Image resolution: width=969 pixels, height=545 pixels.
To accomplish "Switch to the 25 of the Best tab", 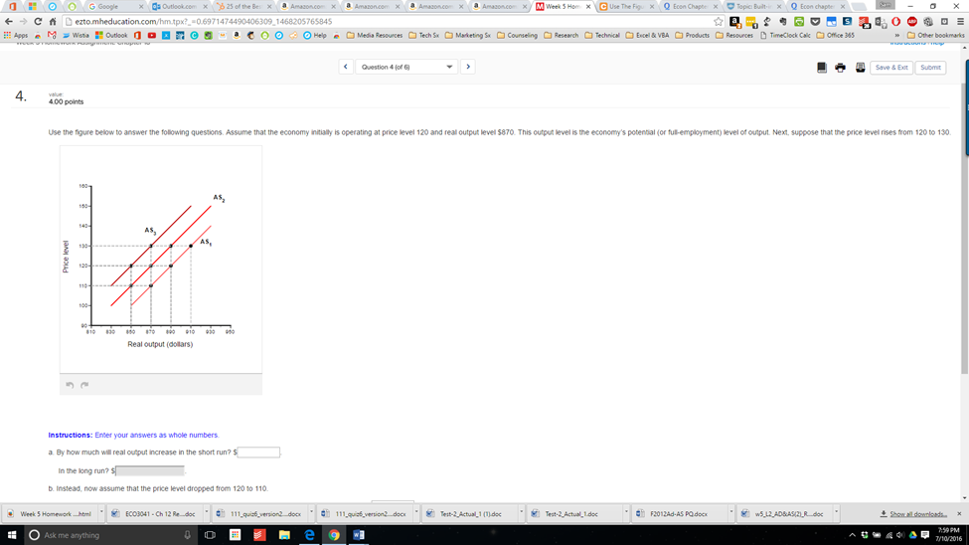I will 242,6.
